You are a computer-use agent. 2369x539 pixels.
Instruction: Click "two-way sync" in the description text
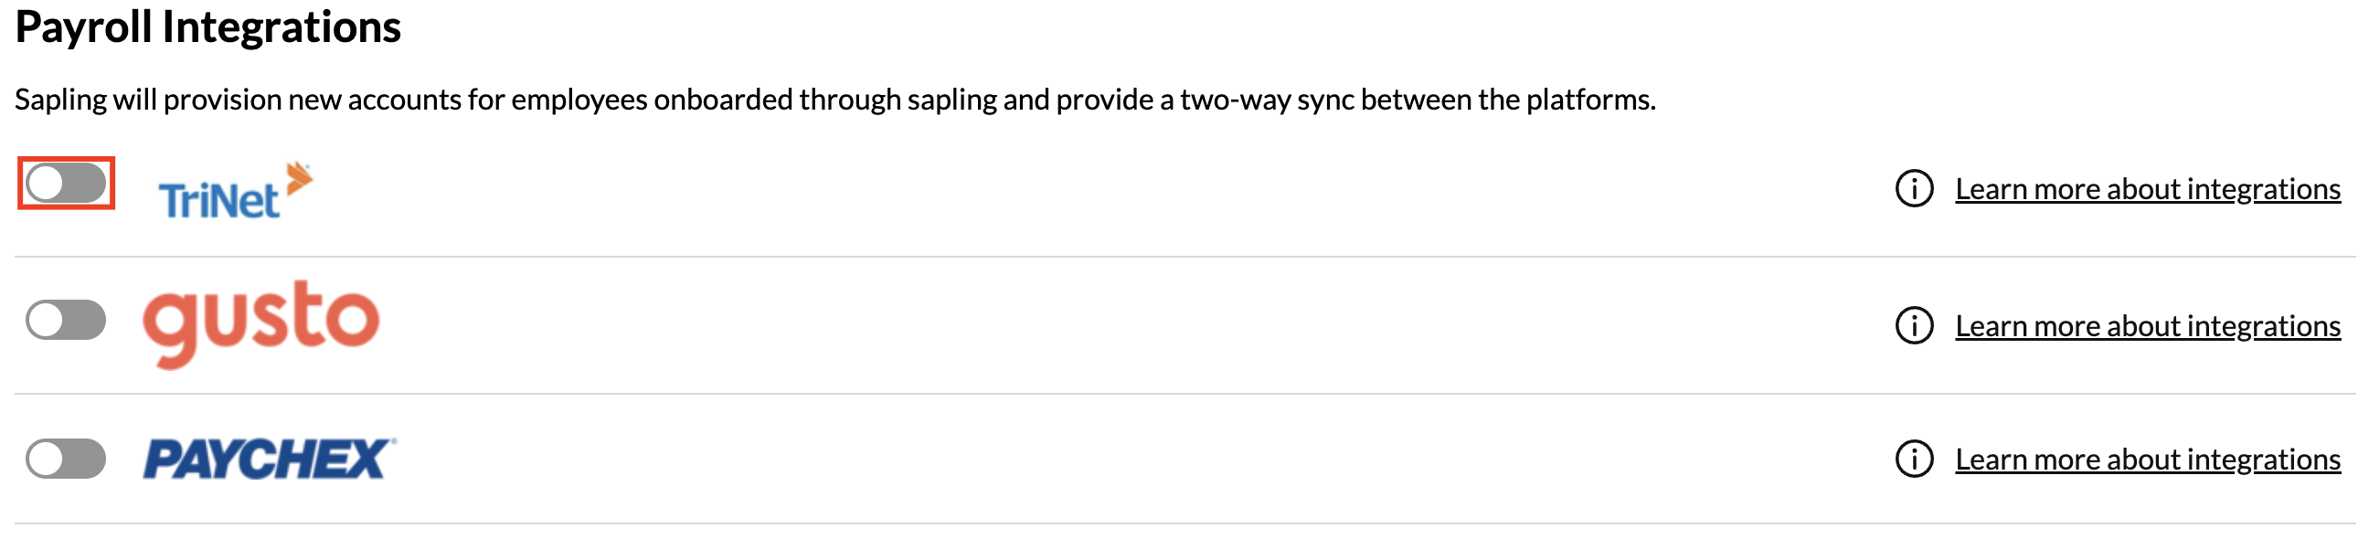pyautogui.click(x=1267, y=100)
